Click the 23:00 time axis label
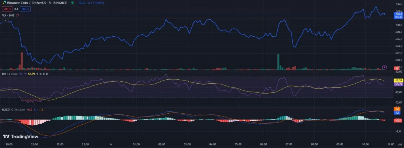 click(x=85, y=144)
